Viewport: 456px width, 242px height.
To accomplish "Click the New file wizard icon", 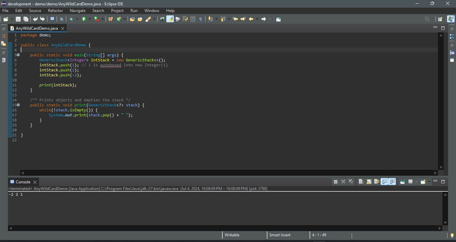I will [6, 19].
